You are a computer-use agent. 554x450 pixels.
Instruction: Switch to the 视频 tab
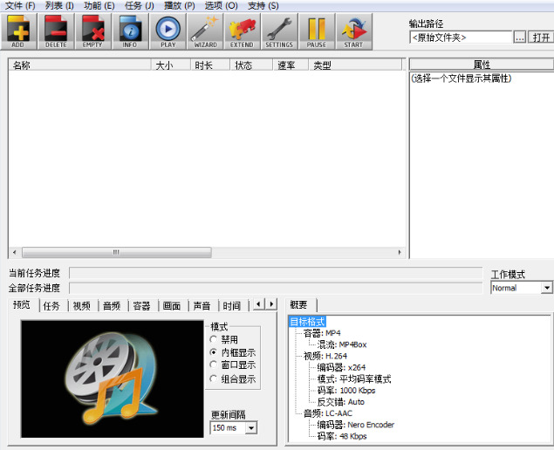(x=82, y=306)
